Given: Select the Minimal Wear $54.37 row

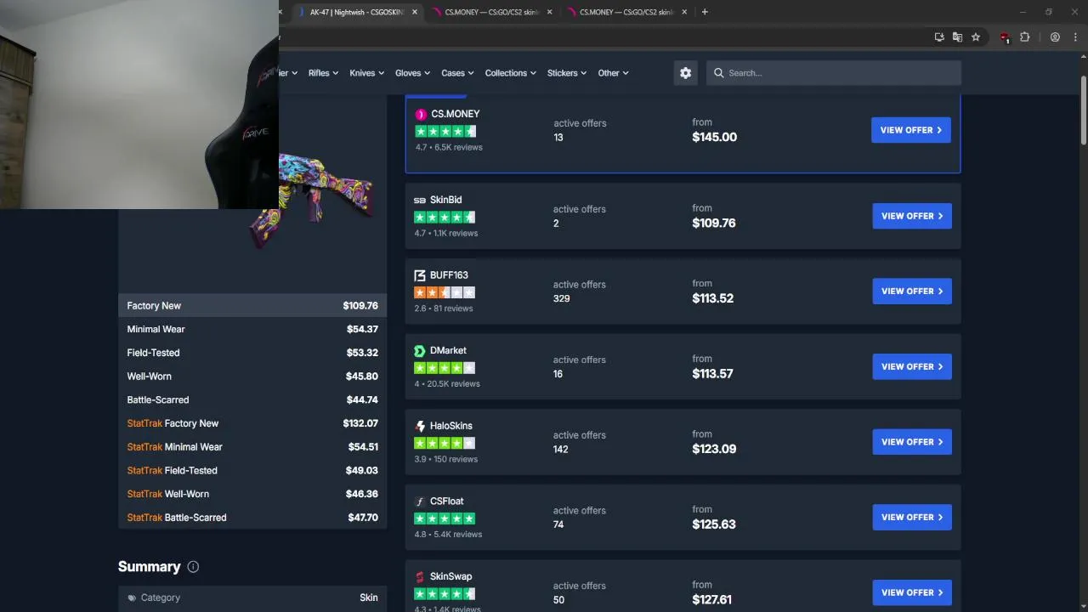Looking at the screenshot, I should [x=252, y=329].
